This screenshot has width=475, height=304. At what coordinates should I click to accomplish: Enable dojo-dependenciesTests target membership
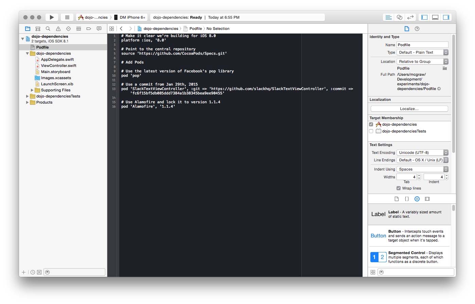371,131
